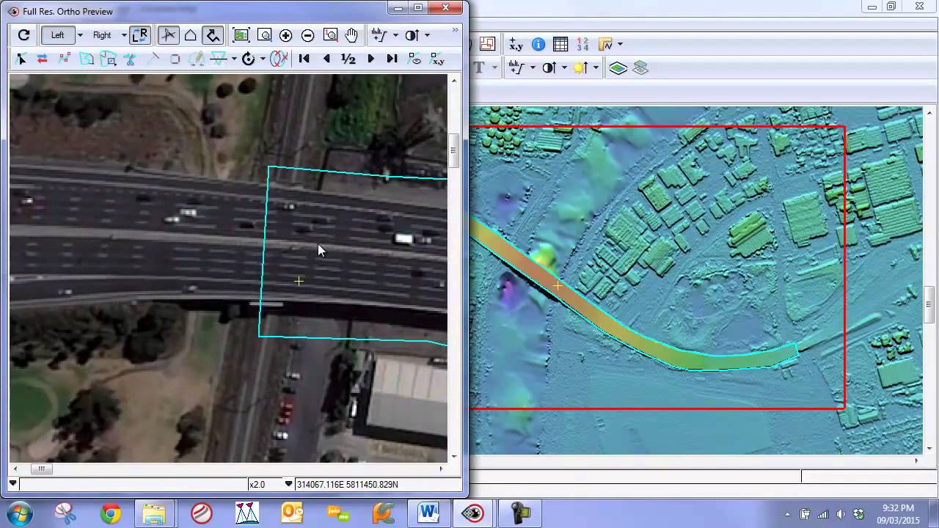Open the rotate arrow dropdown

coord(263,59)
